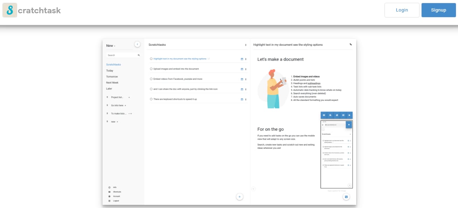Click the round plus add-task button
Viewport: 458px width, 208px height.
(x=240, y=197)
